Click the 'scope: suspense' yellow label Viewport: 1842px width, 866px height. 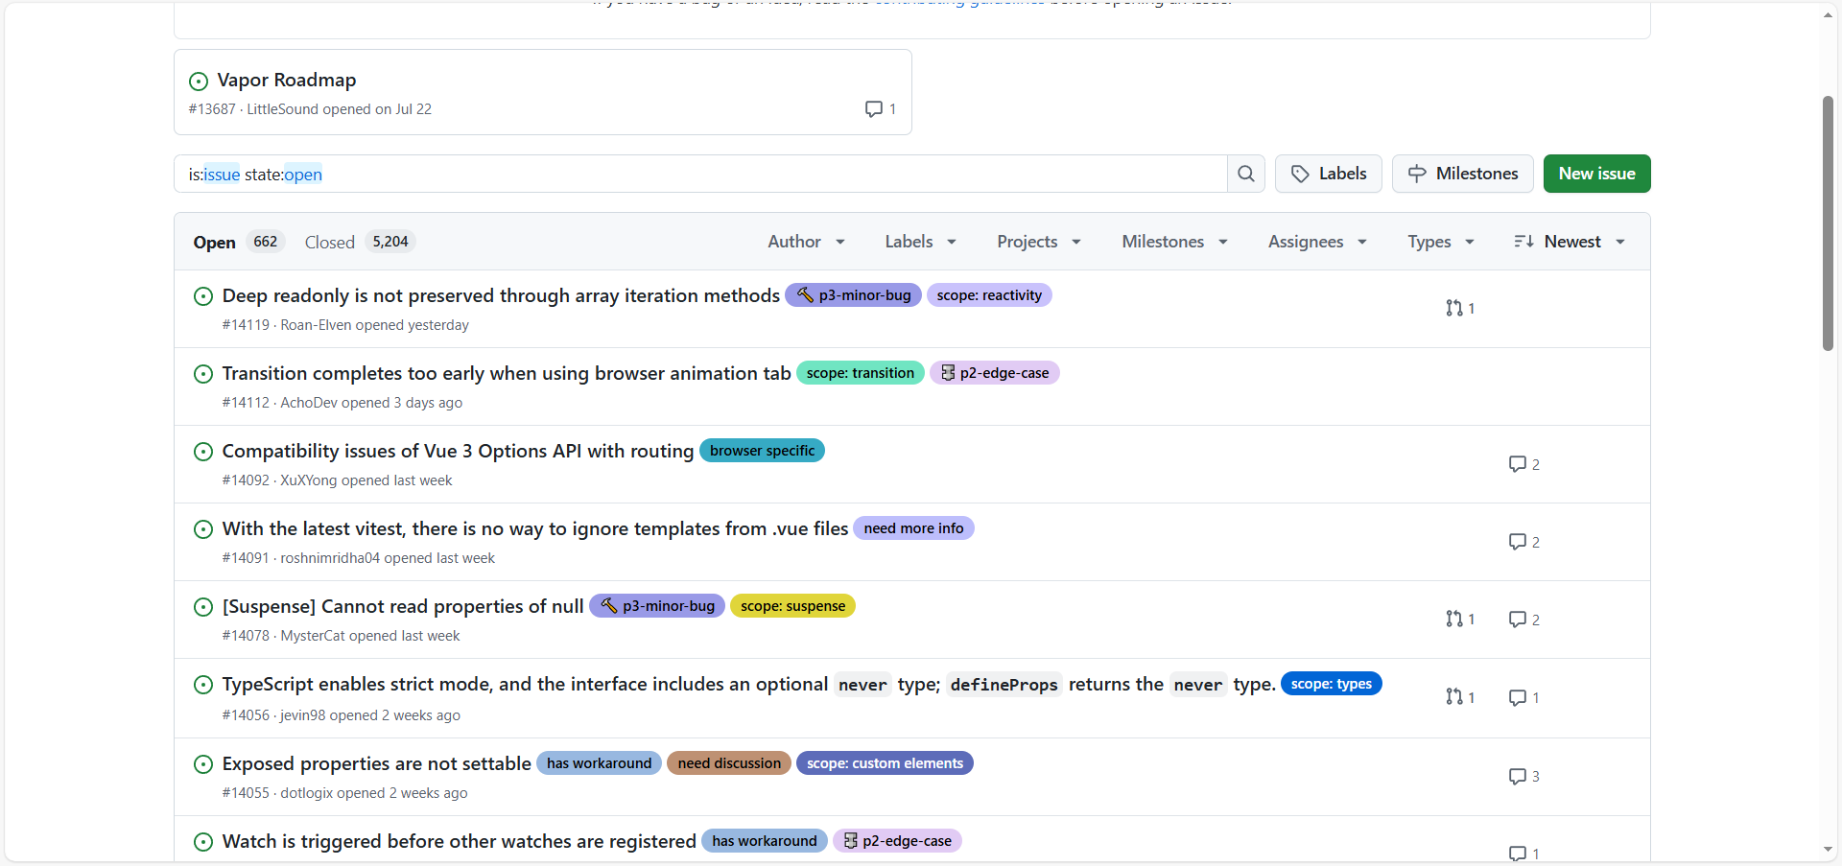coord(792,606)
